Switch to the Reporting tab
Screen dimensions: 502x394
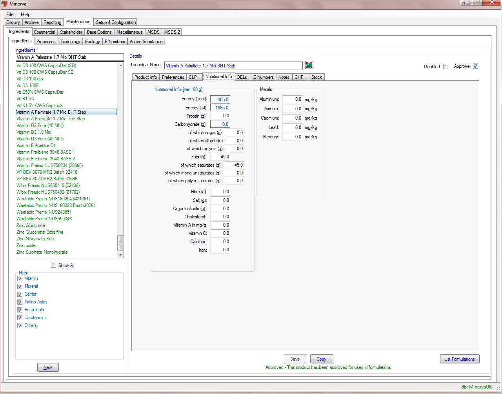click(x=52, y=22)
